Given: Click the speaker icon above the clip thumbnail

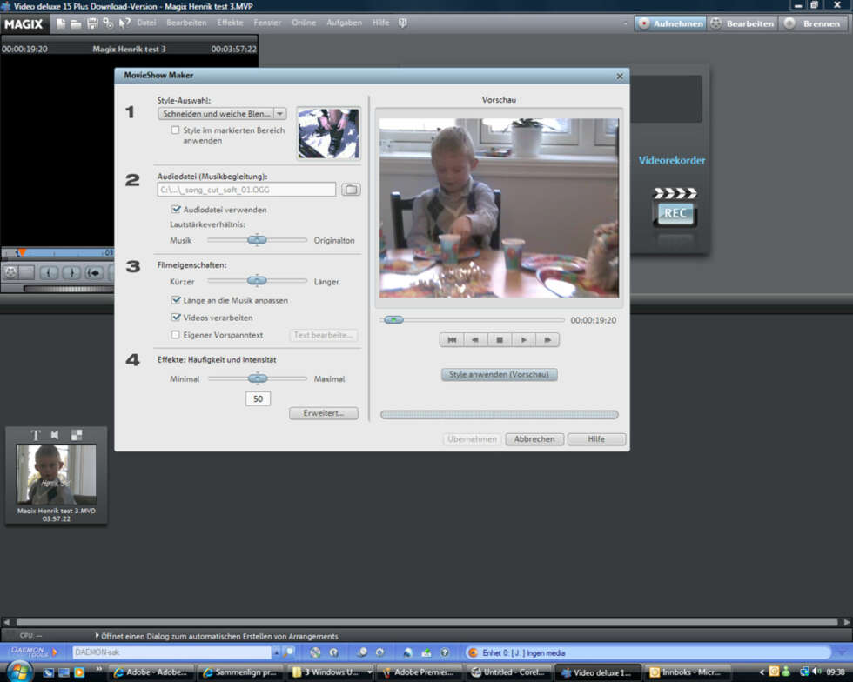Looking at the screenshot, I should (x=55, y=435).
